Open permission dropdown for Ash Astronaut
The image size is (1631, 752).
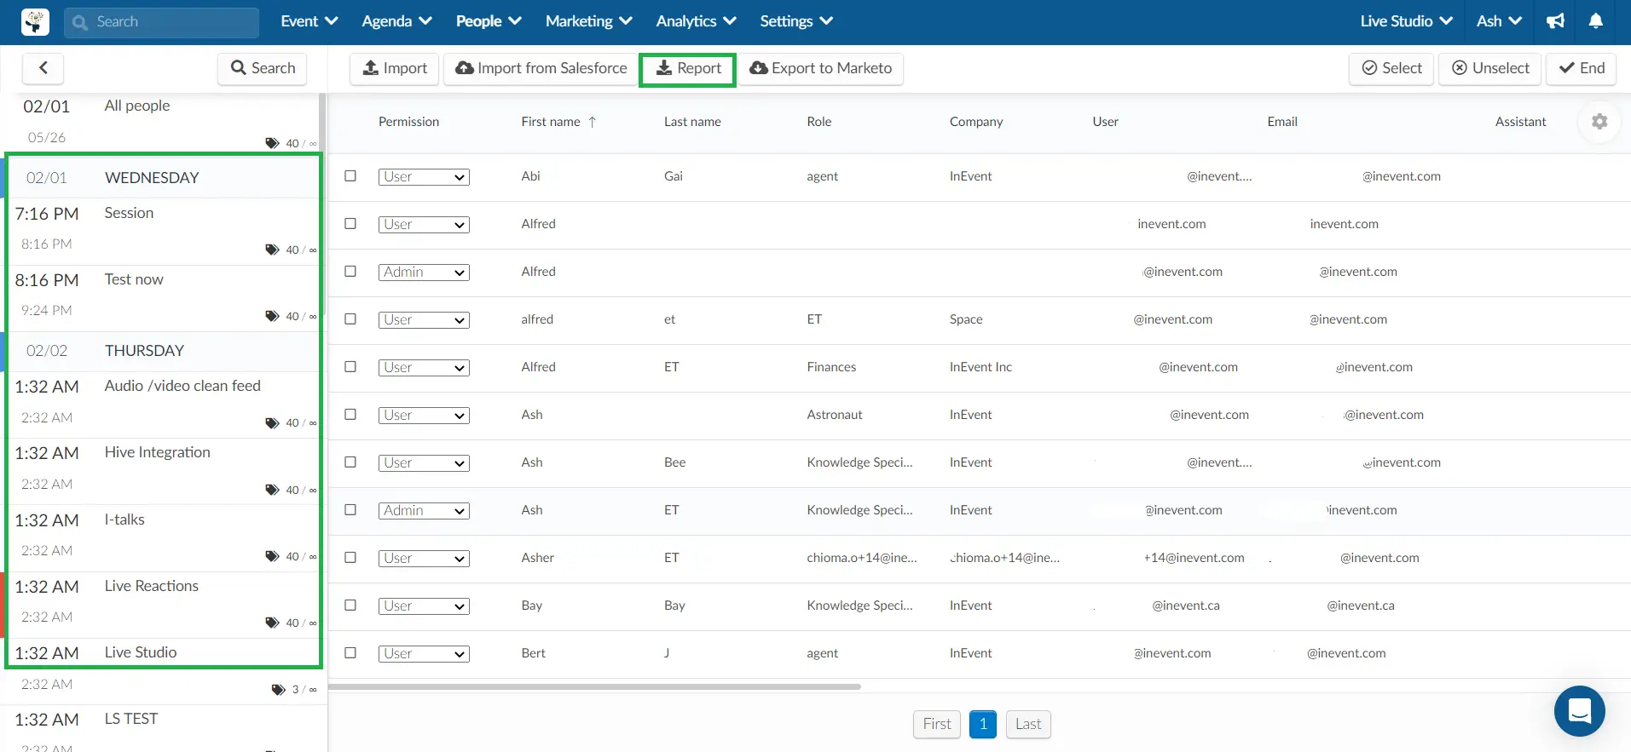click(424, 416)
